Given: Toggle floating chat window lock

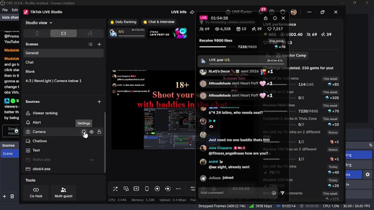Looking at the screenshot, I should [x=266, y=18].
